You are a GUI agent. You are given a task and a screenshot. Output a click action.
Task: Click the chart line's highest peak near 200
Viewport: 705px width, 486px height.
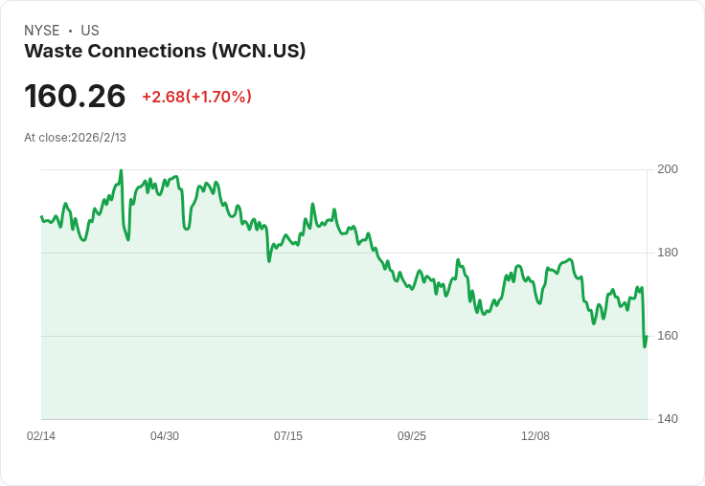click(x=121, y=171)
